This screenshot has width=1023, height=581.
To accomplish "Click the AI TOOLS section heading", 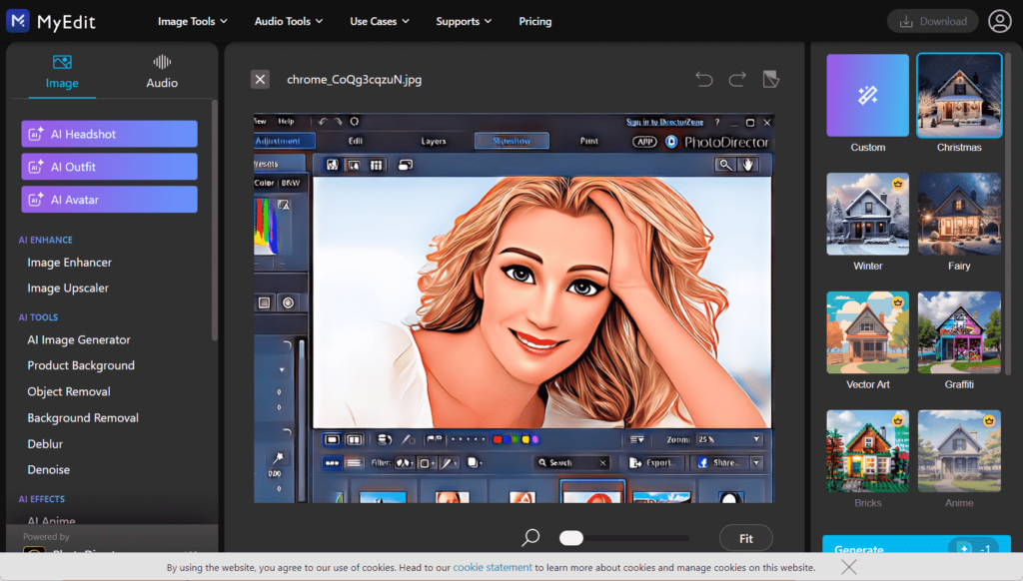I will [x=39, y=317].
